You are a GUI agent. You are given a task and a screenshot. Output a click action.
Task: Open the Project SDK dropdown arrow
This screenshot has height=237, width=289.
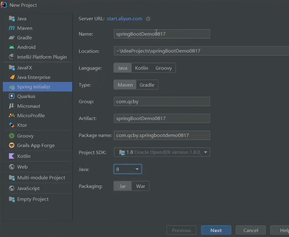point(205,152)
